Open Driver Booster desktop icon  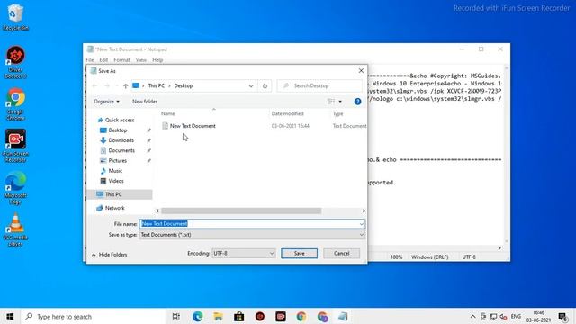pos(15,62)
